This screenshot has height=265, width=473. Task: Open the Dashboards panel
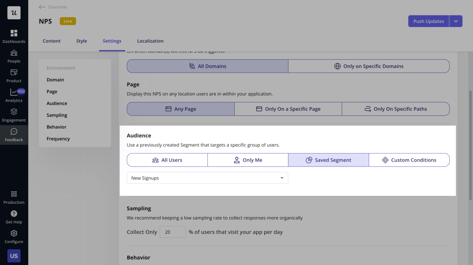coord(14,35)
